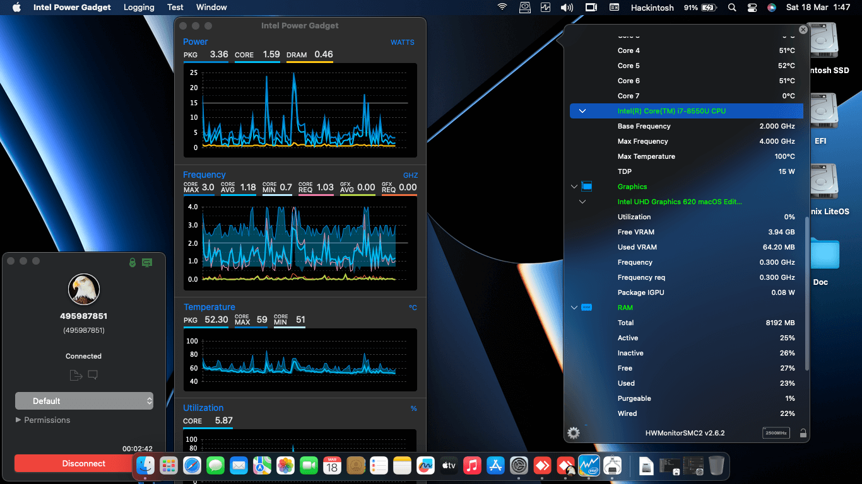The image size is (862, 484).
Task: Select the Used VRAM row
Action: click(x=687, y=247)
